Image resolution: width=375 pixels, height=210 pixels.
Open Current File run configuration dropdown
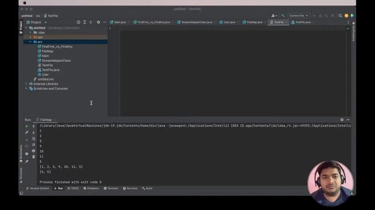(298, 16)
